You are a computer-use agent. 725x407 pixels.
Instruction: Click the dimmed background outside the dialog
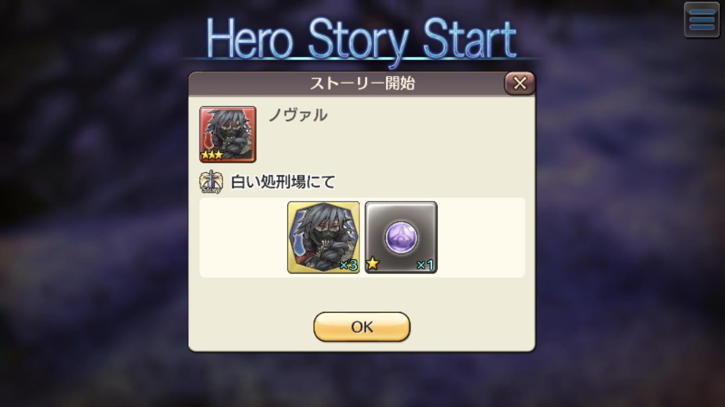92,217
